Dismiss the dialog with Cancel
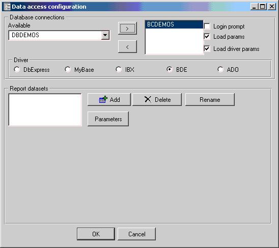The height and width of the screenshot is (248, 279). coord(136,234)
